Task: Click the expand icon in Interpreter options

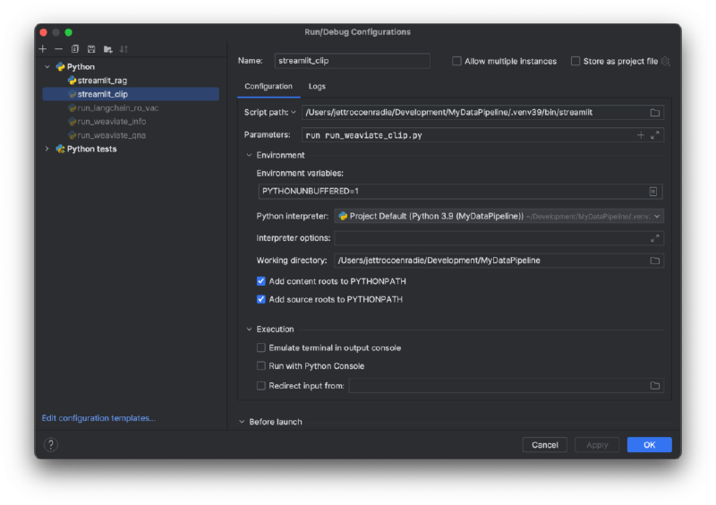Action: click(x=655, y=238)
